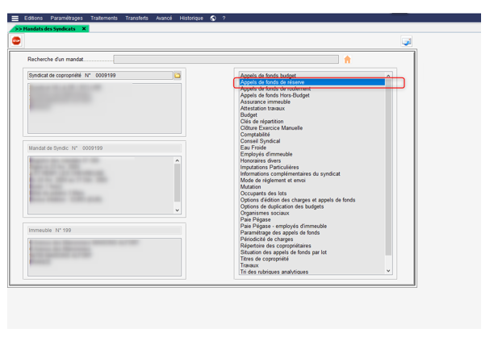
Task: Open the Editions menu
Action: 34,18
